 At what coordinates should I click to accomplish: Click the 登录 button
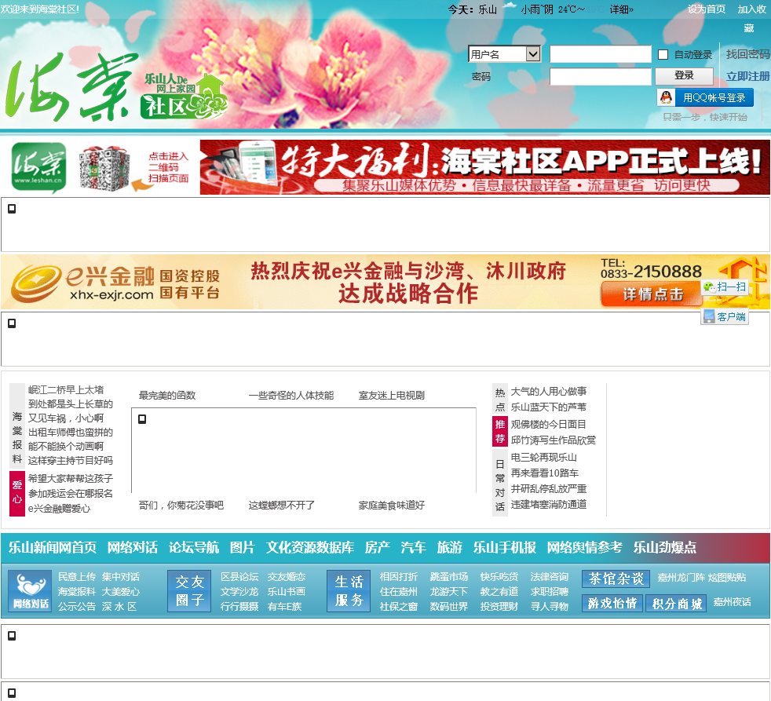pyautogui.click(x=684, y=75)
